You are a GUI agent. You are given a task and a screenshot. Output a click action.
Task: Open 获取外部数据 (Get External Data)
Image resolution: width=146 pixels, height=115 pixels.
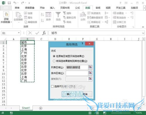6,18
